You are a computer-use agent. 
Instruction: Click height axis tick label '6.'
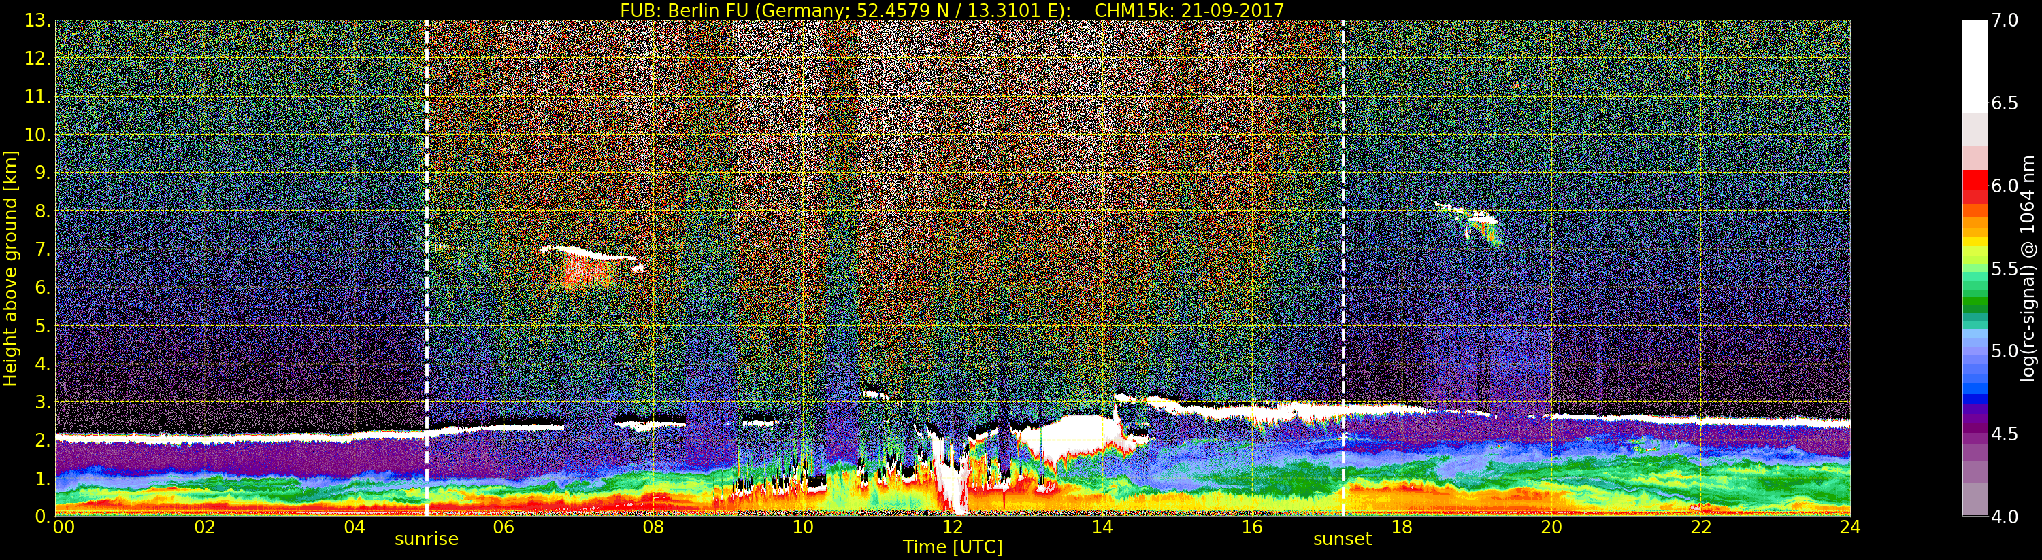42,287
